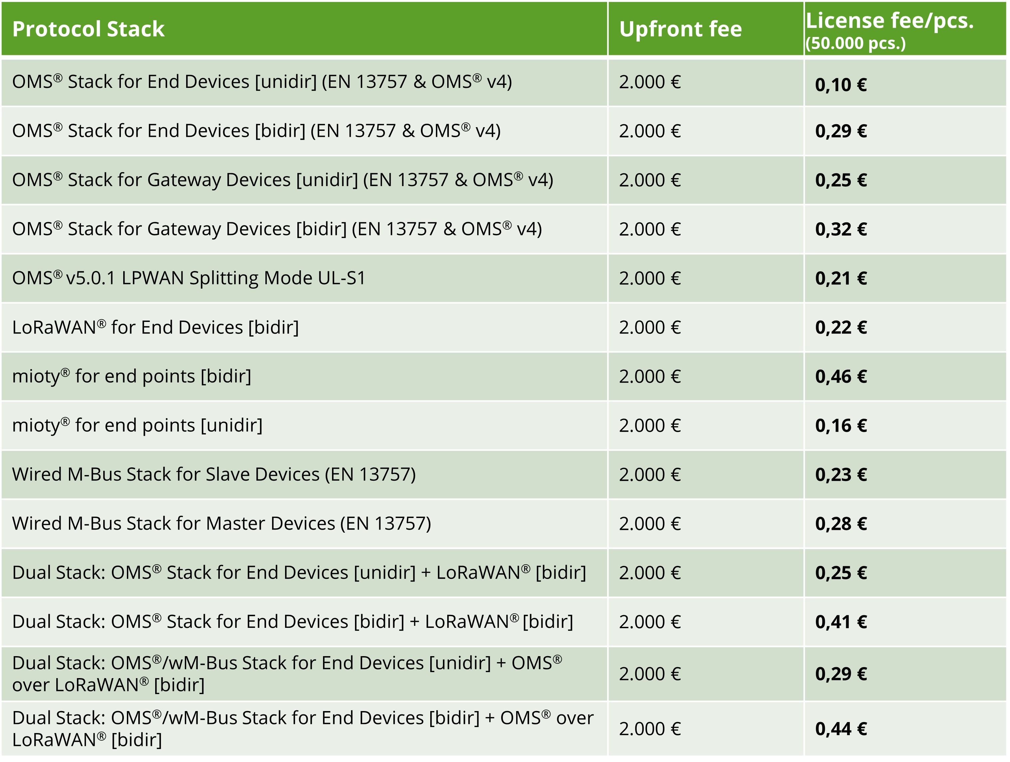Click the '0,22 €' license fee cell
This screenshot has width=1010, height=762.
[841, 327]
